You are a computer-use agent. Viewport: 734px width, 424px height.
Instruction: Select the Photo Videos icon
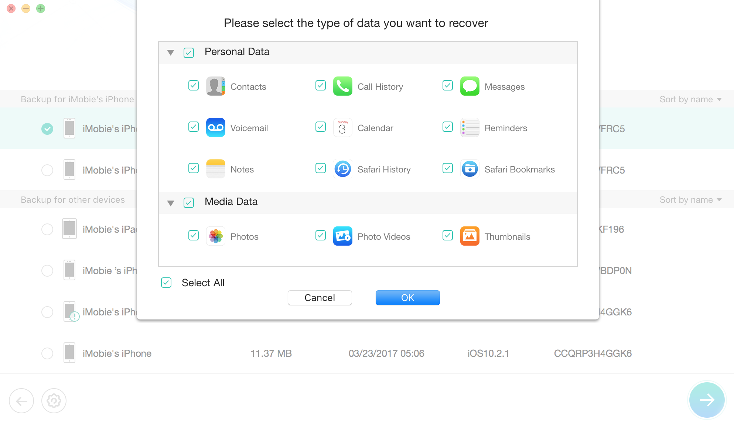click(343, 236)
